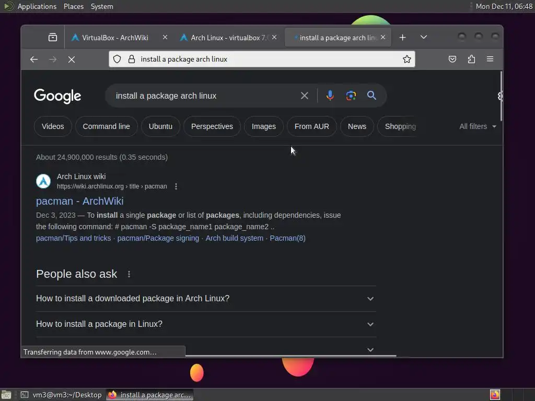Filter results by Ubuntu
Viewport: 535px width, 401px height.
[160, 126]
